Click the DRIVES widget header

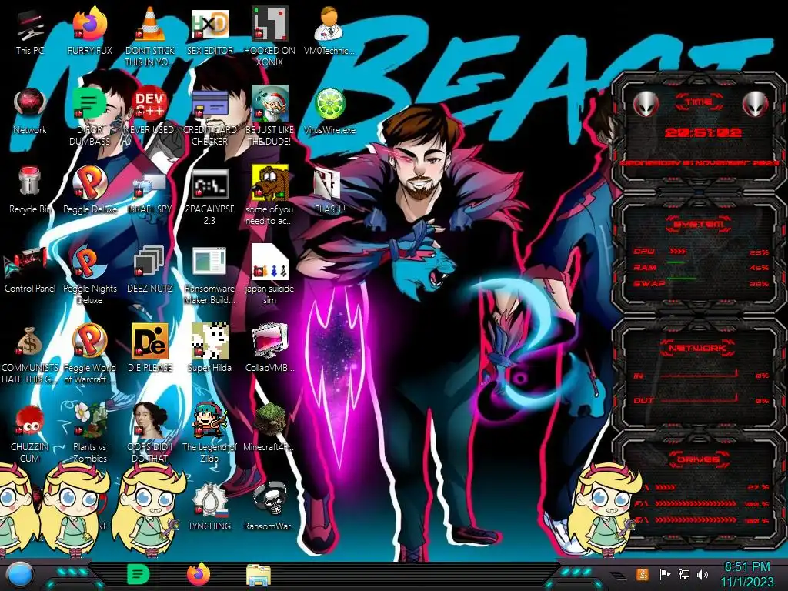pos(699,459)
